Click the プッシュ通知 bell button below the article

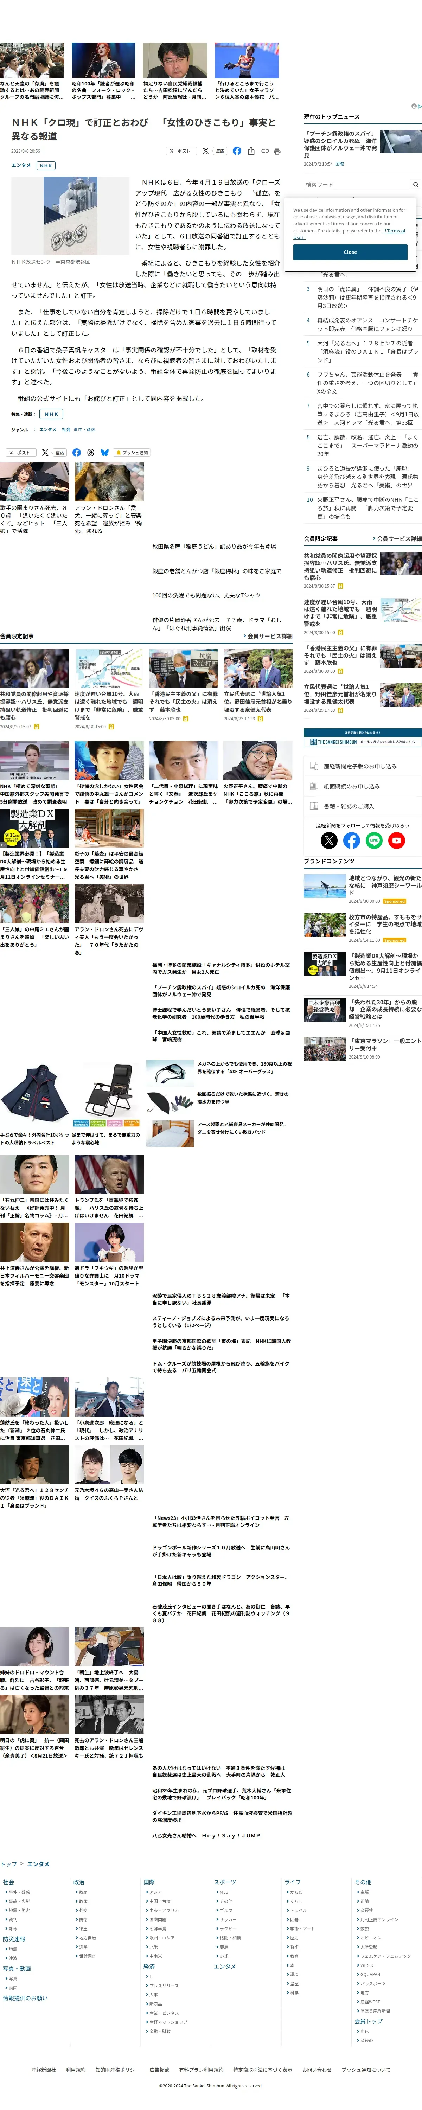(x=133, y=452)
